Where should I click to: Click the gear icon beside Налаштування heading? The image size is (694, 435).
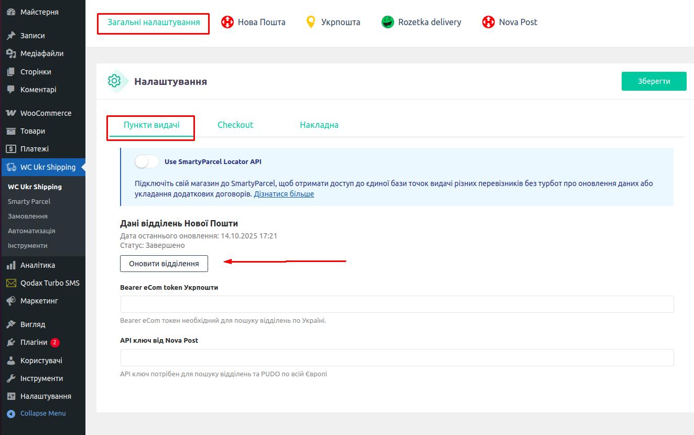(114, 81)
